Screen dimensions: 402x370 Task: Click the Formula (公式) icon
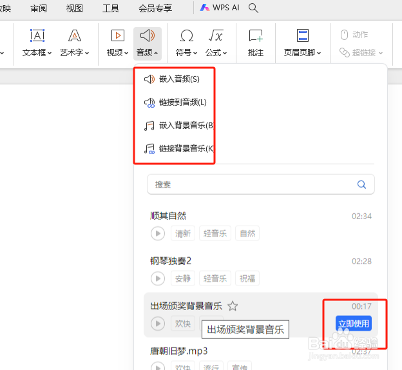pos(216,35)
